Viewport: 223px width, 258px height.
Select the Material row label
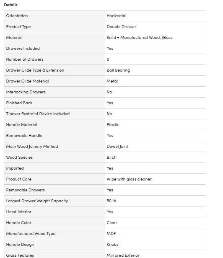point(14,38)
